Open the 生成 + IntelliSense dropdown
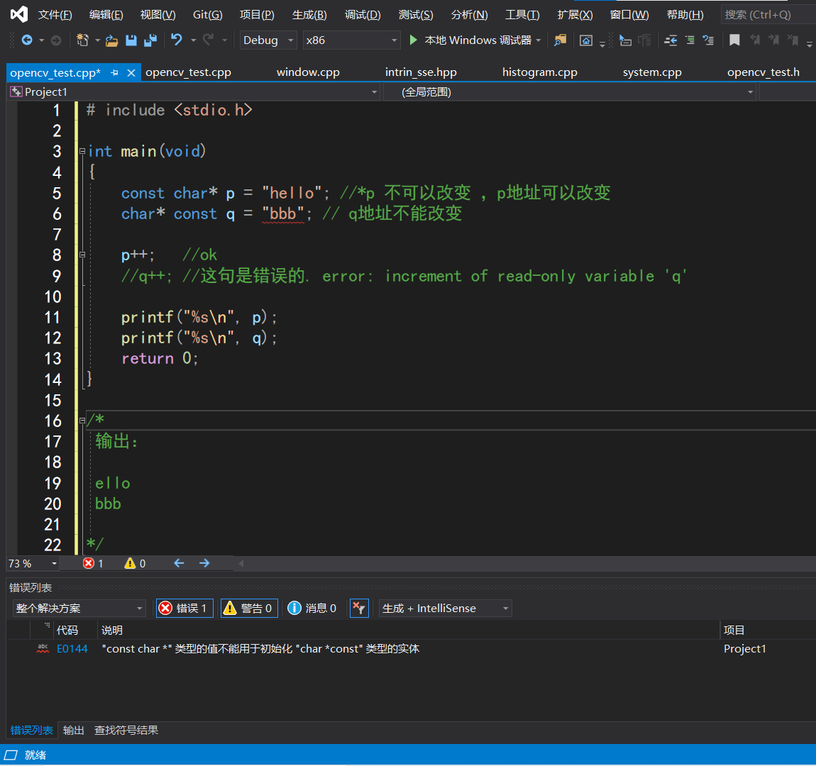Image resolution: width=816 pixels, height=766 pixels. [x=445, y=608]
